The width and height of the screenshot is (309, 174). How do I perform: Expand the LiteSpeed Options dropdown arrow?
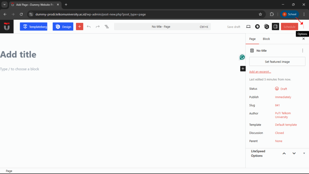(304, 153)
